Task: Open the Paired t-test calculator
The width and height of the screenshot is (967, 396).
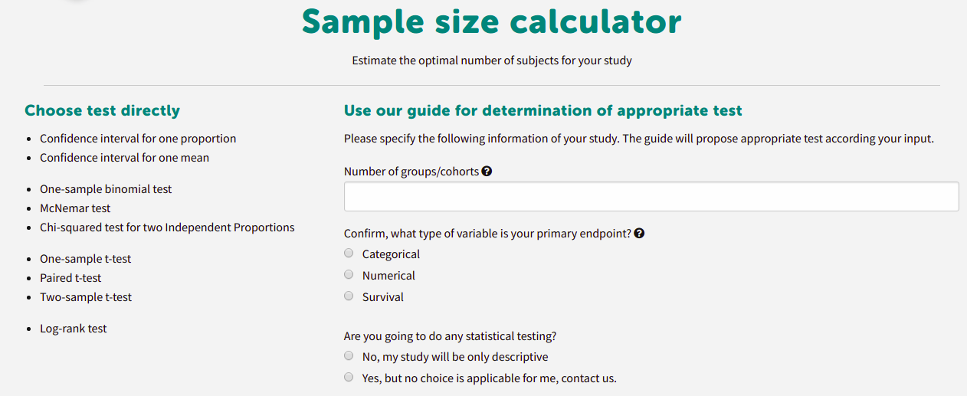Action: 70,278
